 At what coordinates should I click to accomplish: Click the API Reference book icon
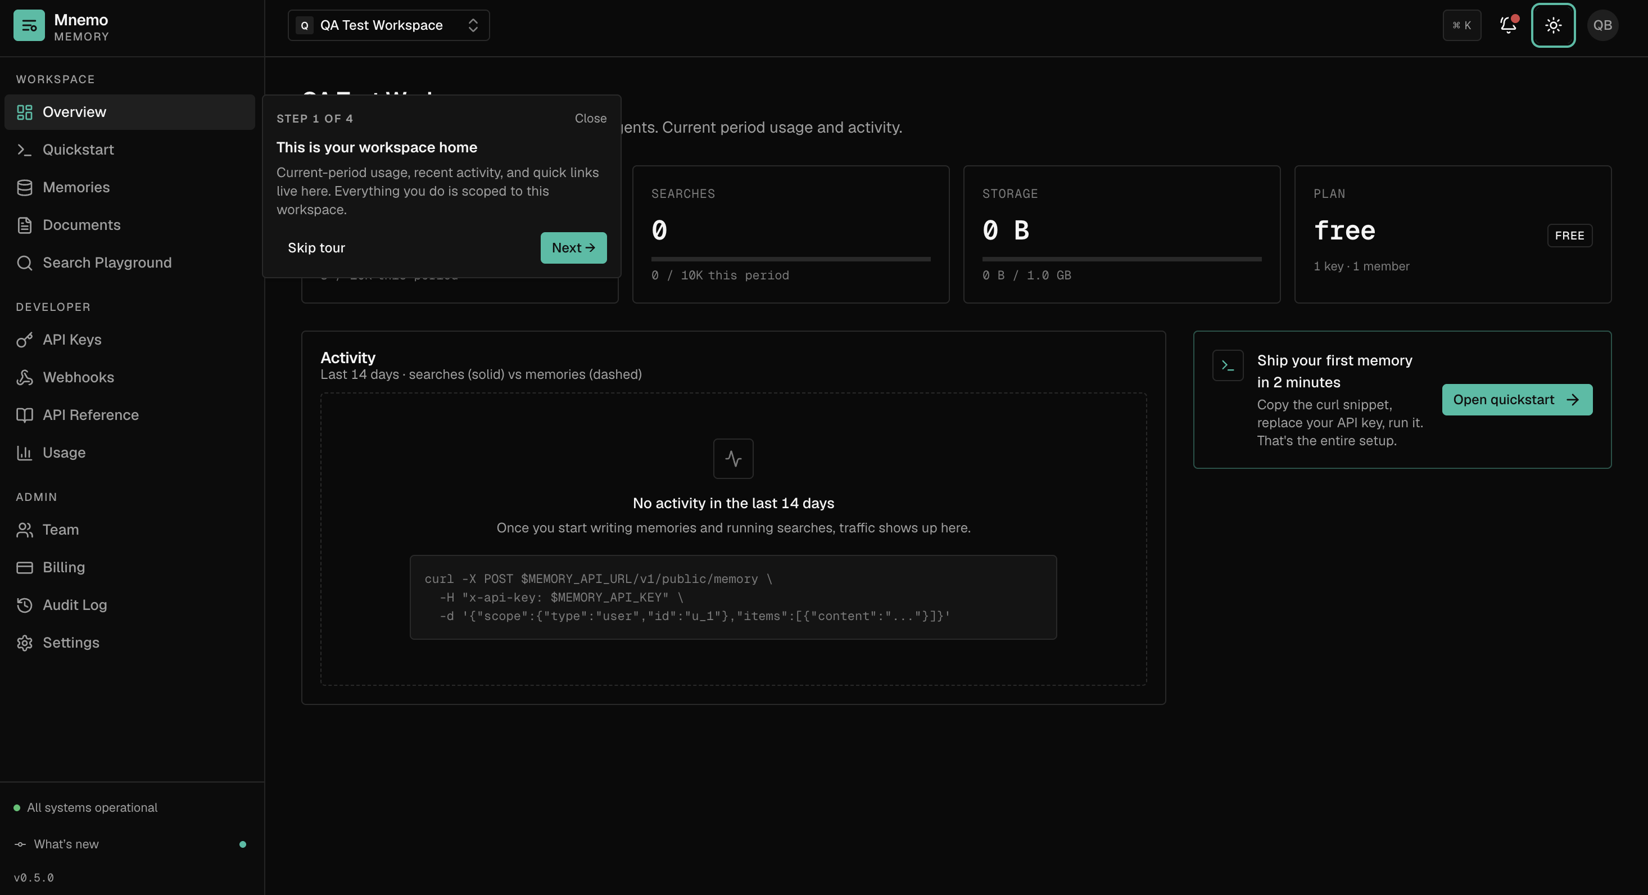tap(24, 415)
